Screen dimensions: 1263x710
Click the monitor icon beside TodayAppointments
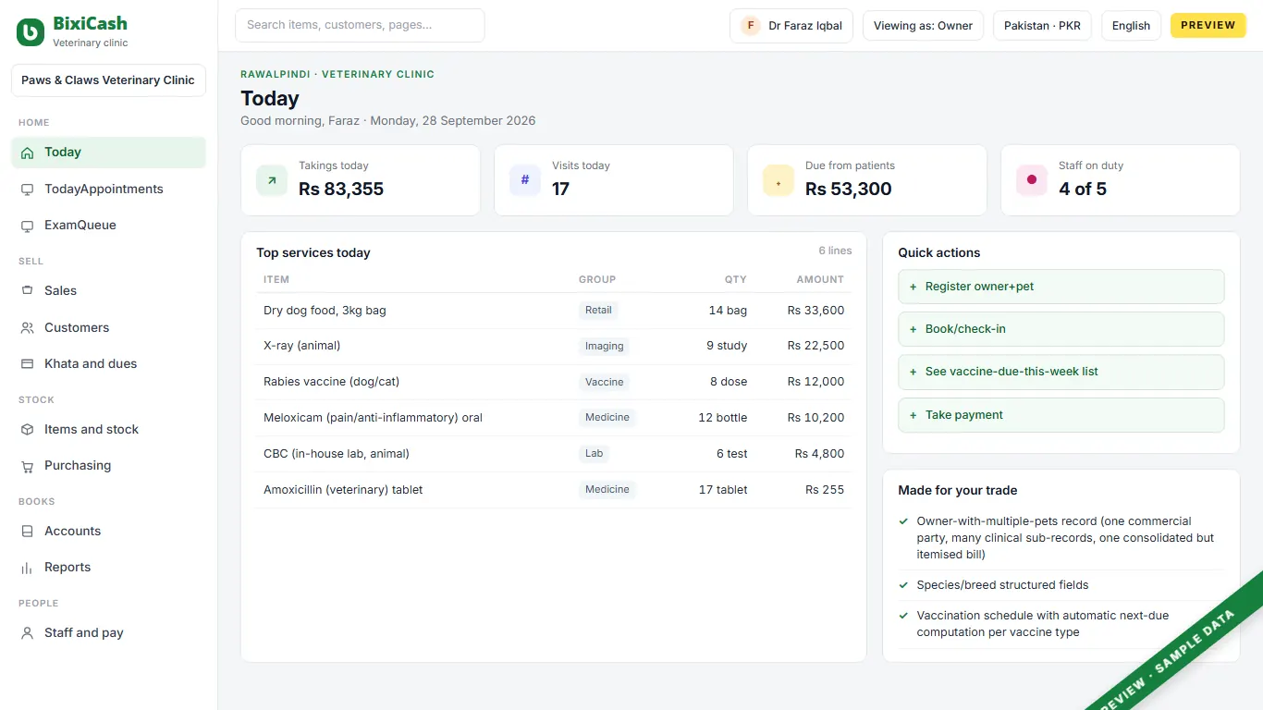point(27,190)
